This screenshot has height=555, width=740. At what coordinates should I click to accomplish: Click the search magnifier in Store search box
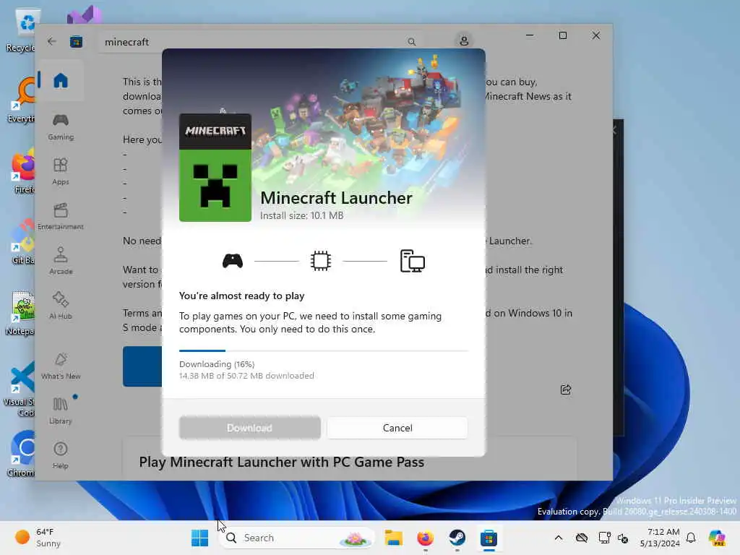tap(411, 42)
